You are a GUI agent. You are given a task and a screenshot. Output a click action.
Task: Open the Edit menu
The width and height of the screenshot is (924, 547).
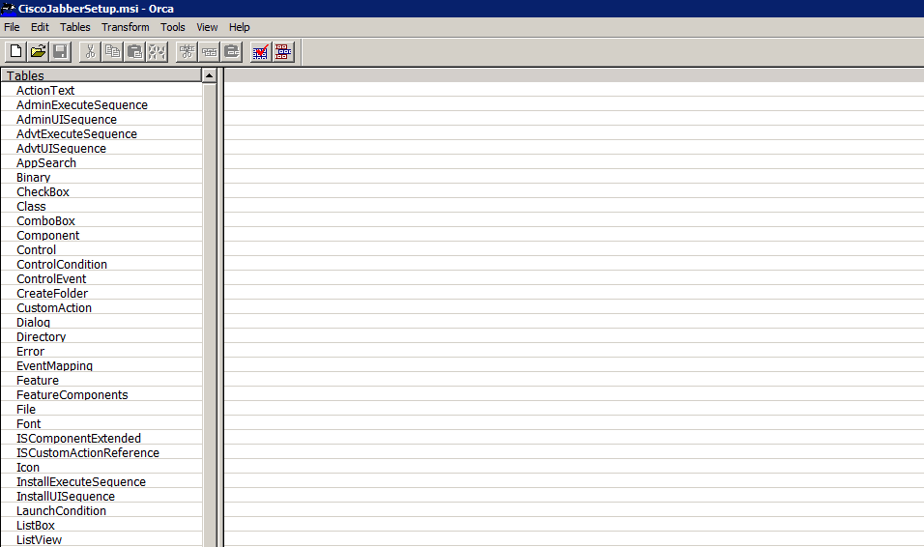[x=40, y=27]
